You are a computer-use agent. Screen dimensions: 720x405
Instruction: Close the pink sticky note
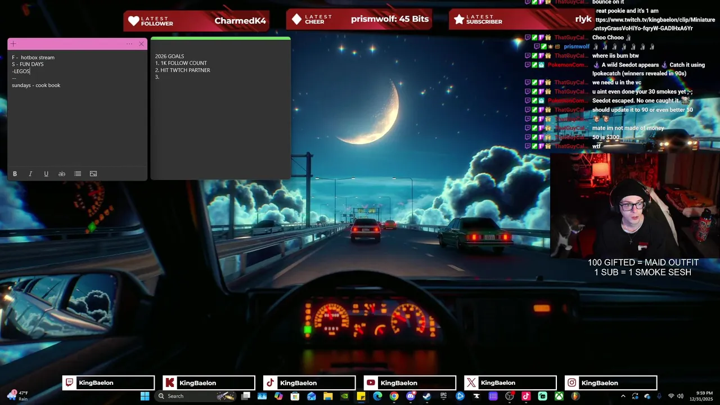141,44
